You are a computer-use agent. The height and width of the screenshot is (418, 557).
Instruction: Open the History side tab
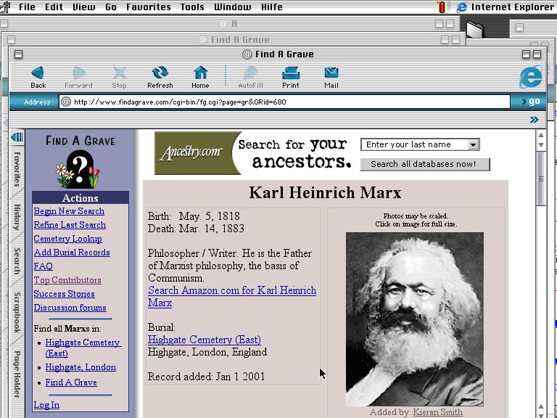[x=17, y=217]
